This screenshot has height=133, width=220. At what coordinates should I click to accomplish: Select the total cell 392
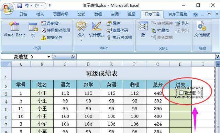coord(158,101)
